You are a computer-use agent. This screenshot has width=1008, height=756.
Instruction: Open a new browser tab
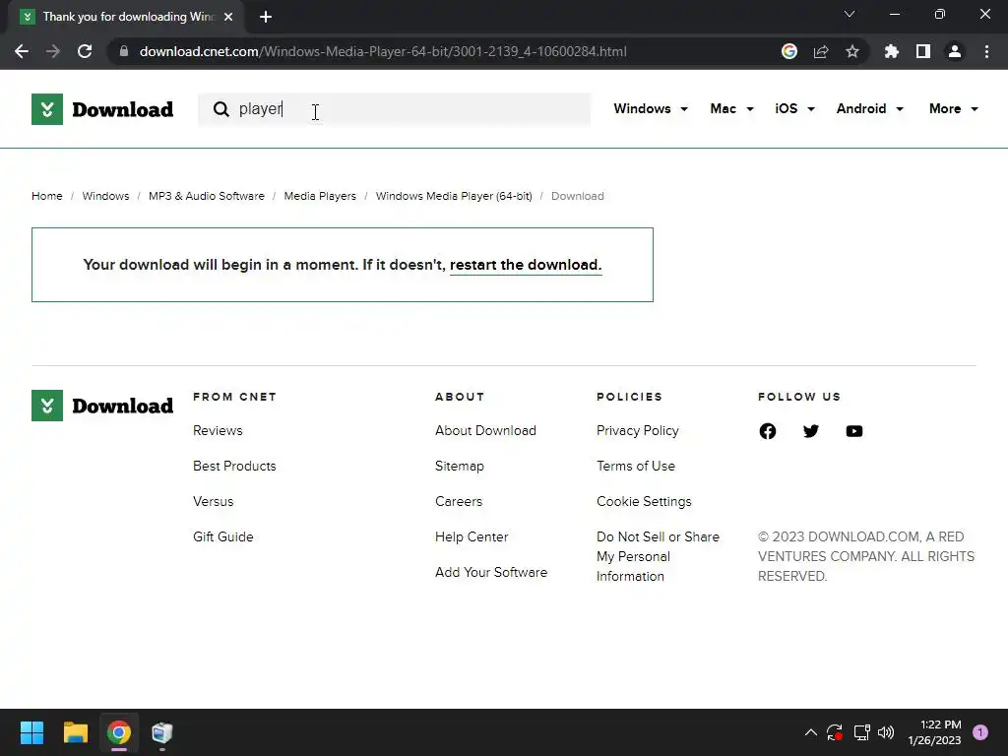(x=266, y=17)
